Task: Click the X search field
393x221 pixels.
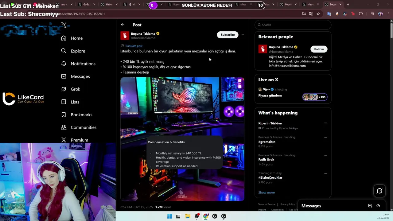Action: coord(293,25)
